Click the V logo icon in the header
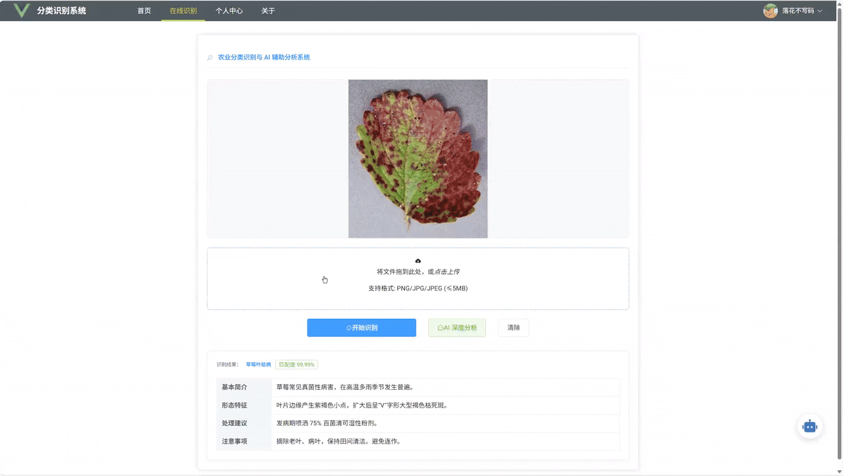The height and width of the screenshot is (476, 843). coord(22,10)
